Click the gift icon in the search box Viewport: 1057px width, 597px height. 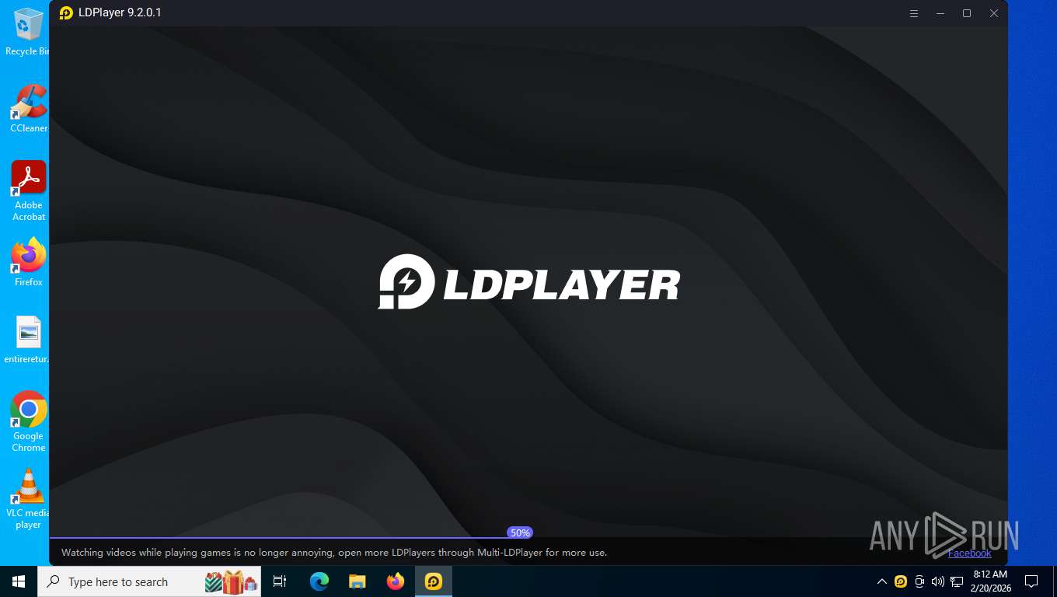(231, 581)
